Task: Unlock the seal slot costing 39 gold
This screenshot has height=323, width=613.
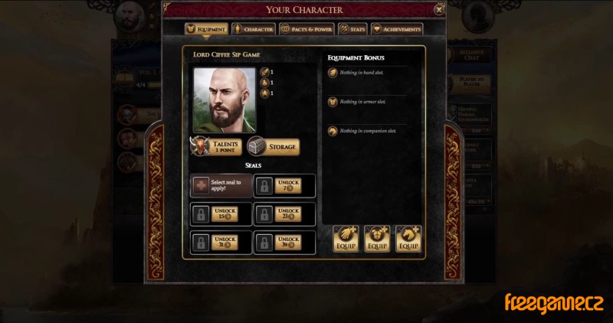Action: 288,243
